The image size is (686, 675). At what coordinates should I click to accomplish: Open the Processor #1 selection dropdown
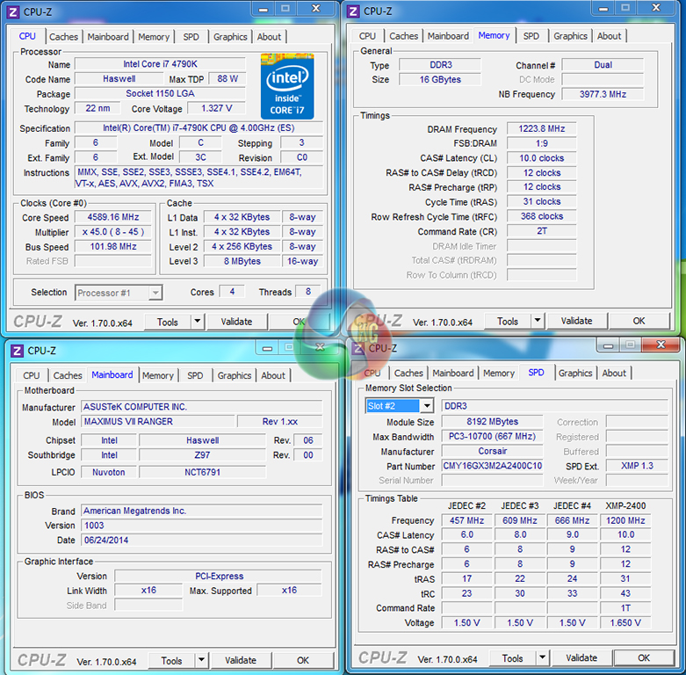click(x=155, y=293)
